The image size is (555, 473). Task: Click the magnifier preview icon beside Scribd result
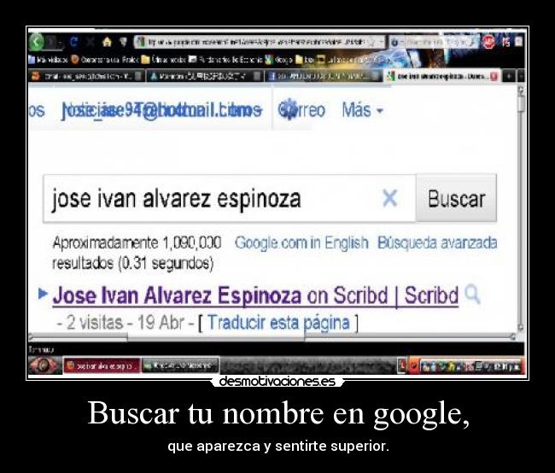coord(472,295)
